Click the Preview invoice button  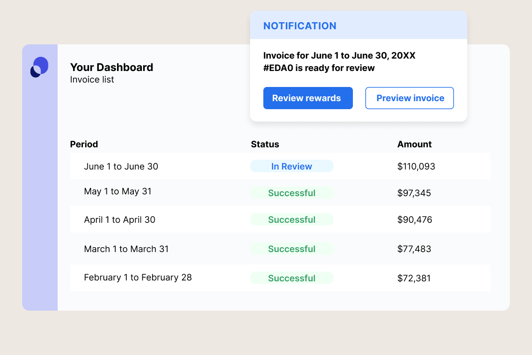[409, 98]
